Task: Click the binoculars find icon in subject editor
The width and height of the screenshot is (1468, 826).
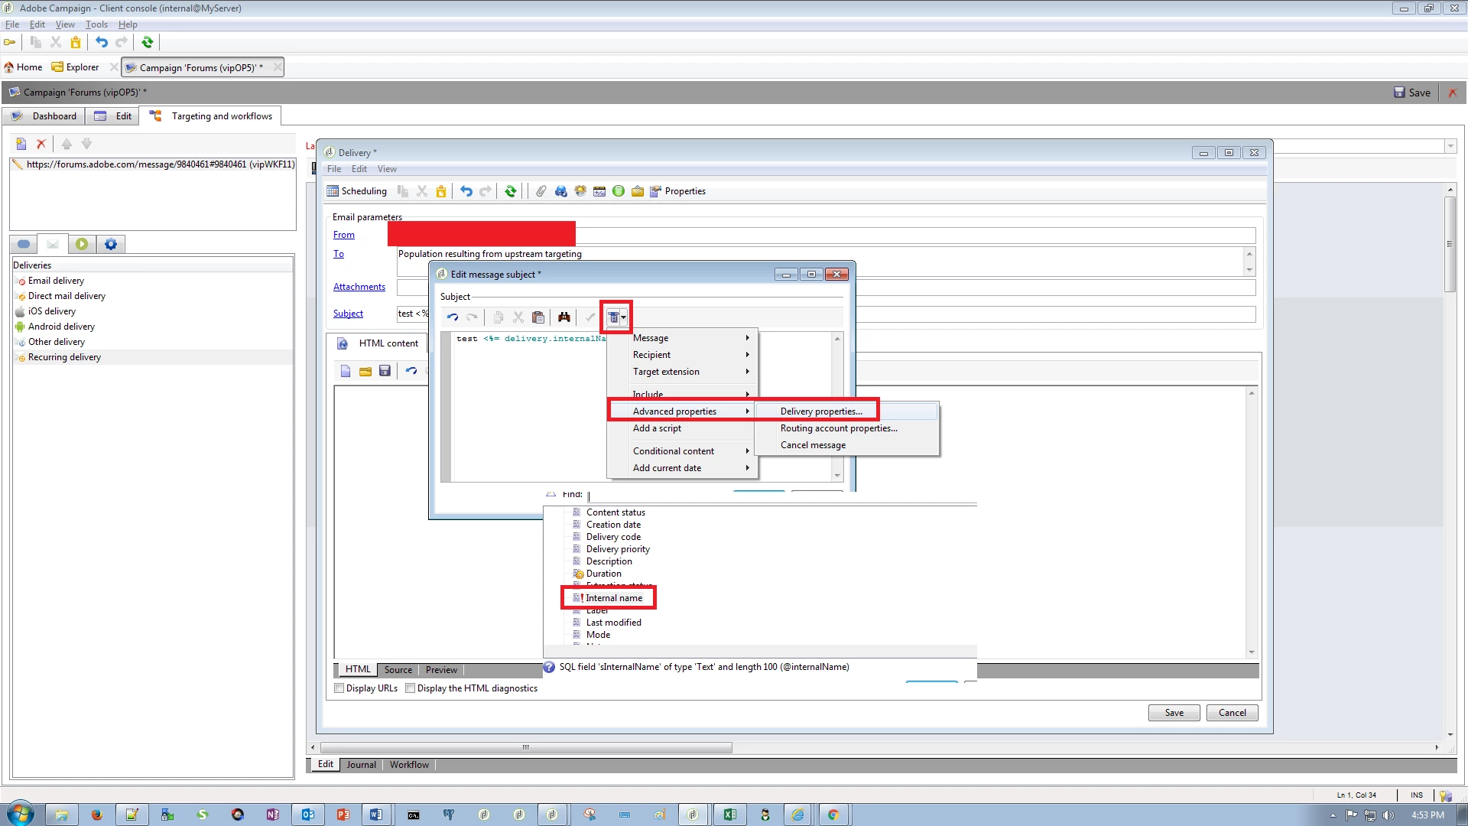Action: click(x=564, y=317)
